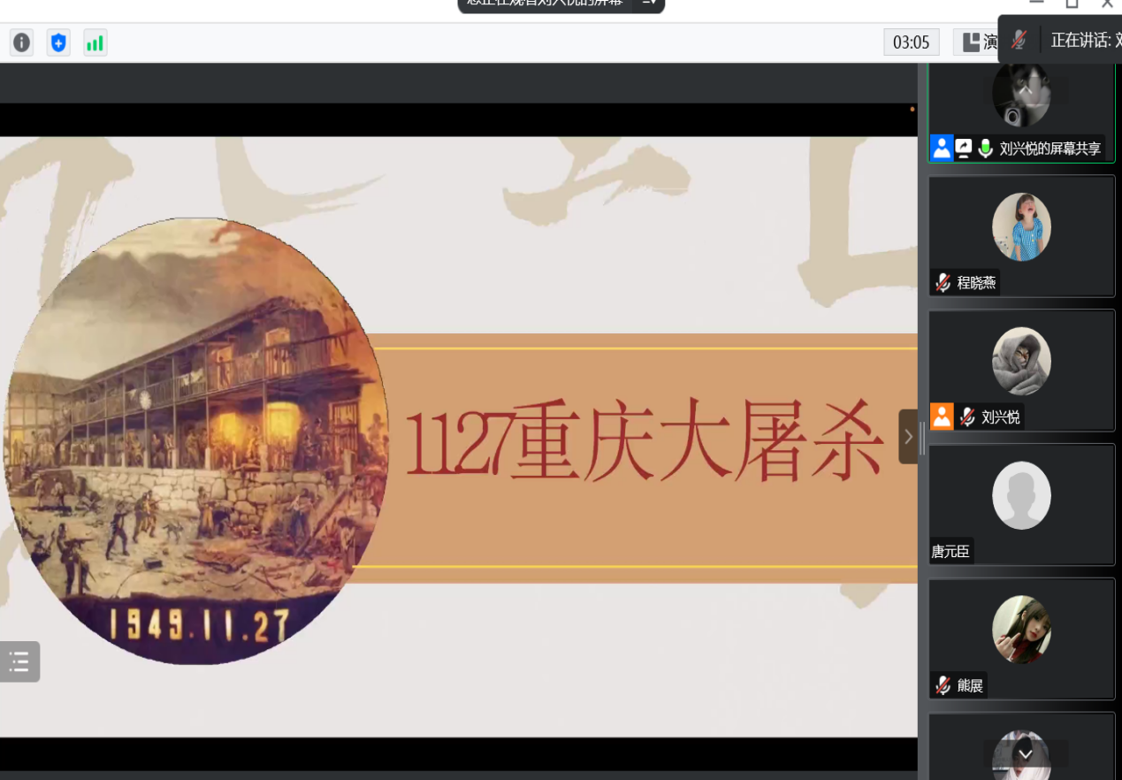Check the green network signal icon

(95, 42)
